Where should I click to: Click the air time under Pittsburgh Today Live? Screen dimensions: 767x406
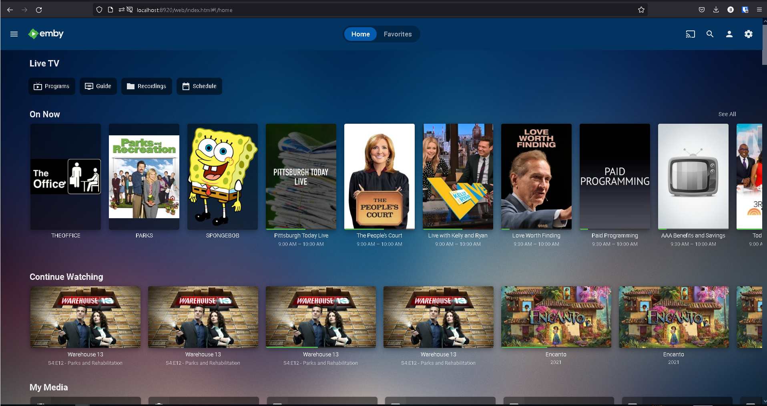[x=301, y=244]
